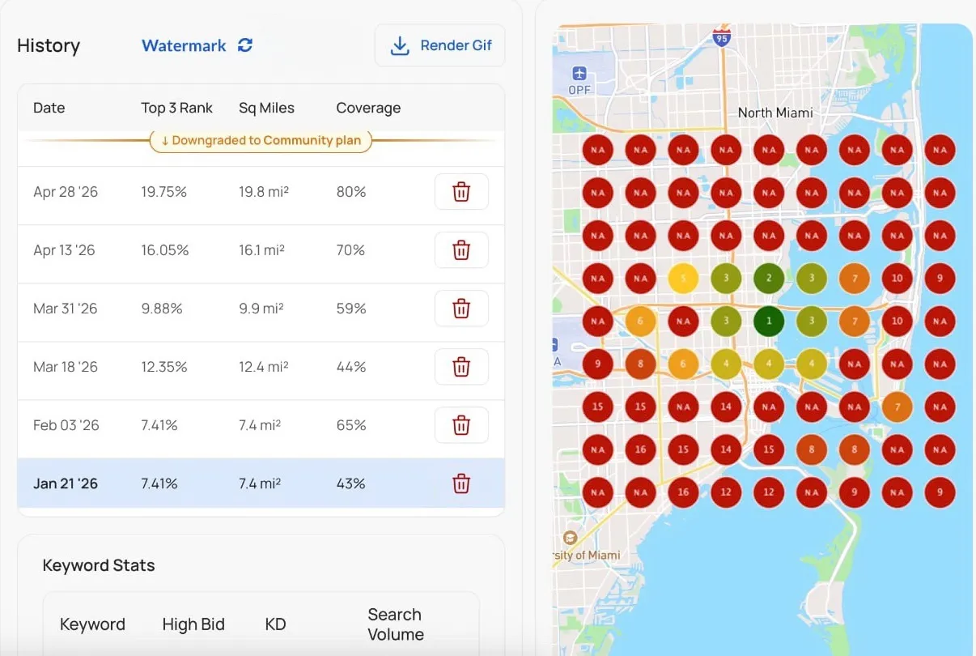Click the High Bid column header
This screenshot has width=976, height=656.
pos(193,624)
